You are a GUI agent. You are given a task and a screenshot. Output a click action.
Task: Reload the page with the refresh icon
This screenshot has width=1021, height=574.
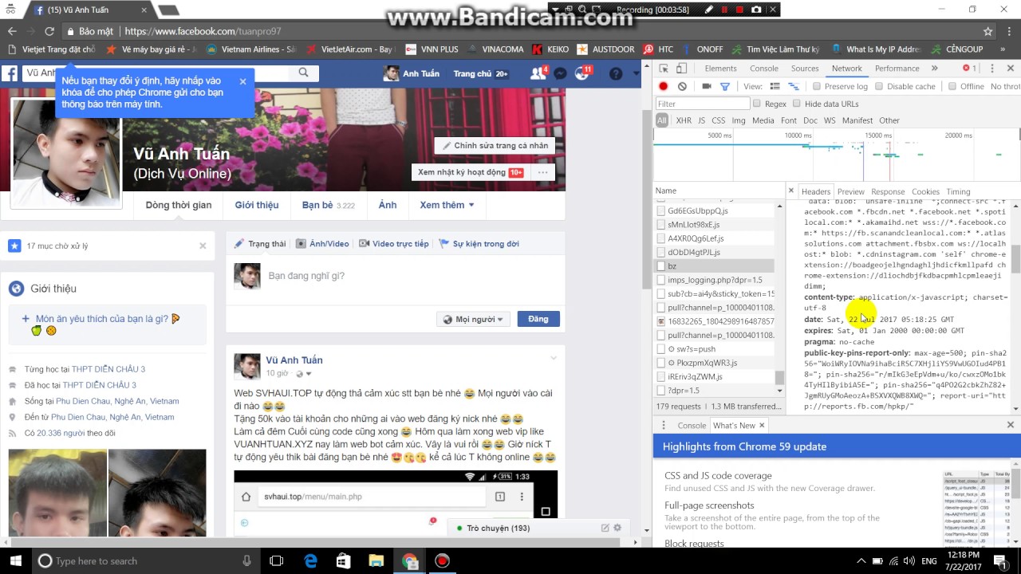click(49, 31)
